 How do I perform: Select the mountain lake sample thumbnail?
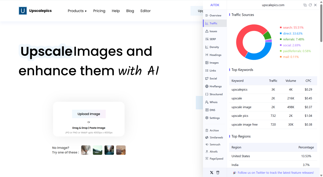tap(97, 150)
